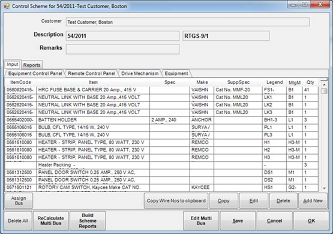Select the ROTORY CAM SWITCH row
This screenshot has height=234, width=333.
(161, 187)
